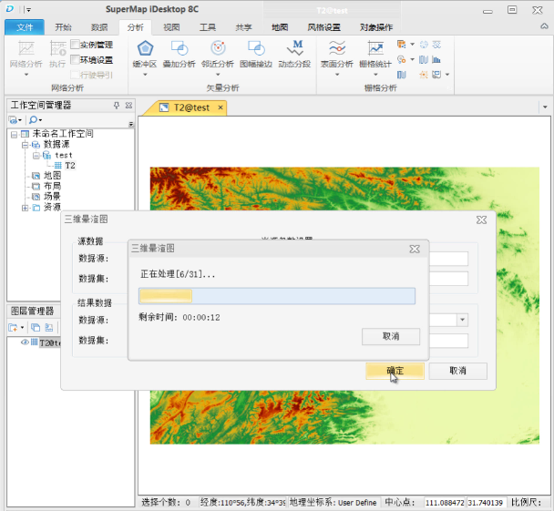Select the 邻近分析 proximity analysis icon
Screen dimensions: 554x511
pos(218,49)
